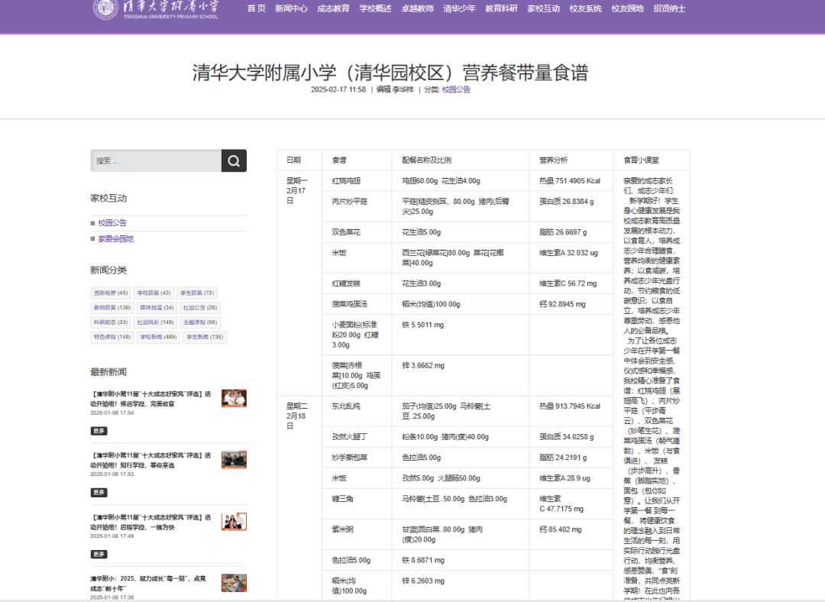This screenshot has width=825, height=602.
Task: Click the 更多 button under the 启程学段 news
Action: (x=99, y=554)
